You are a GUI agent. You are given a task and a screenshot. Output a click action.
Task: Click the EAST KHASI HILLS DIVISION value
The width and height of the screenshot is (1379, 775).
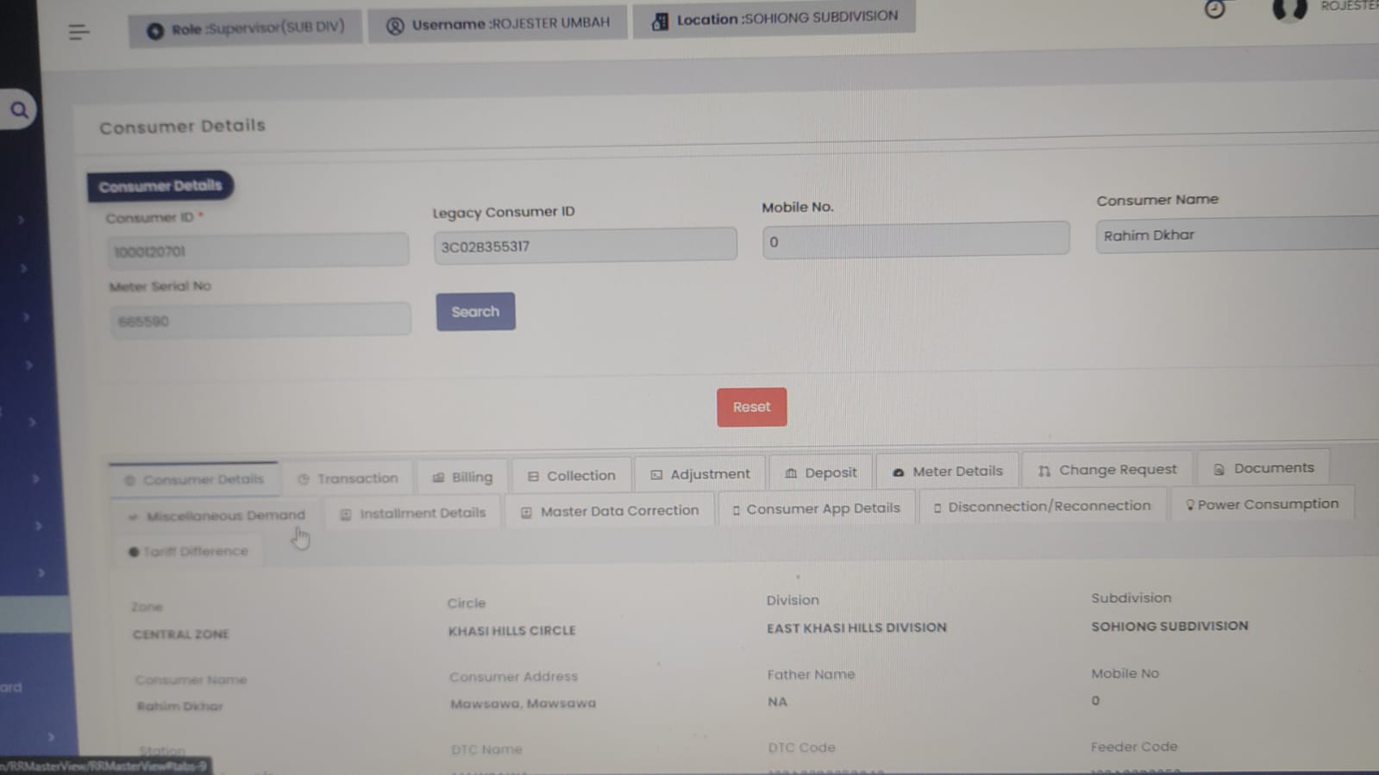coord(856,628)
